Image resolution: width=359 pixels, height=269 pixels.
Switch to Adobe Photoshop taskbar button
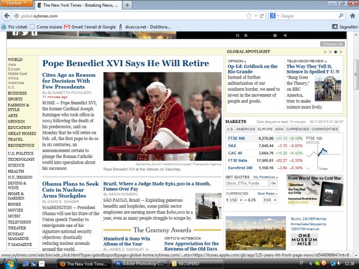click(x=140, y=264)
